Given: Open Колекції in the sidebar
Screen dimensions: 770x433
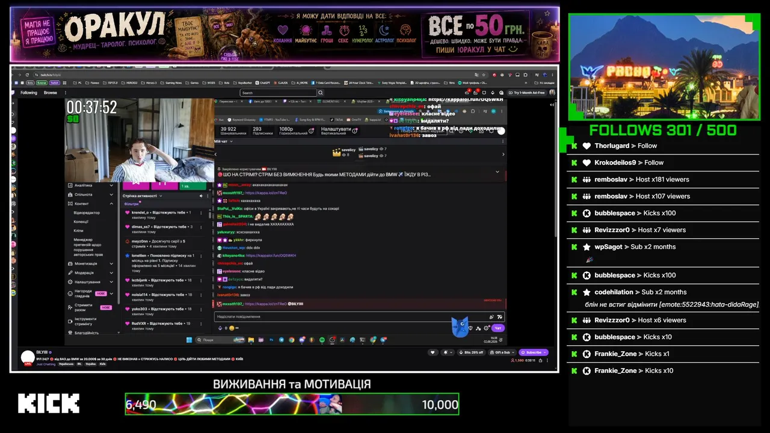Looking at the screenshot, I should pos(81,221).
